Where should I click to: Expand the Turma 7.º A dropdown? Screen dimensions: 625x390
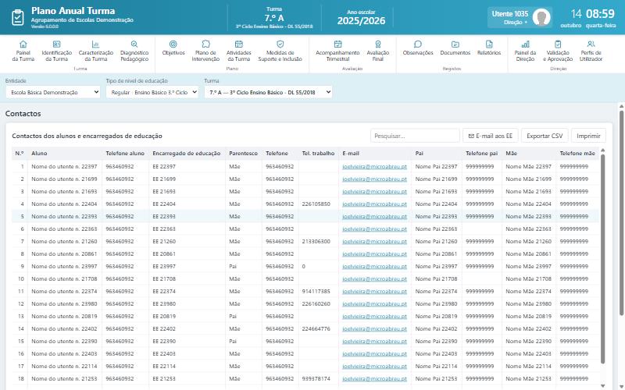[x=268, y=92]
